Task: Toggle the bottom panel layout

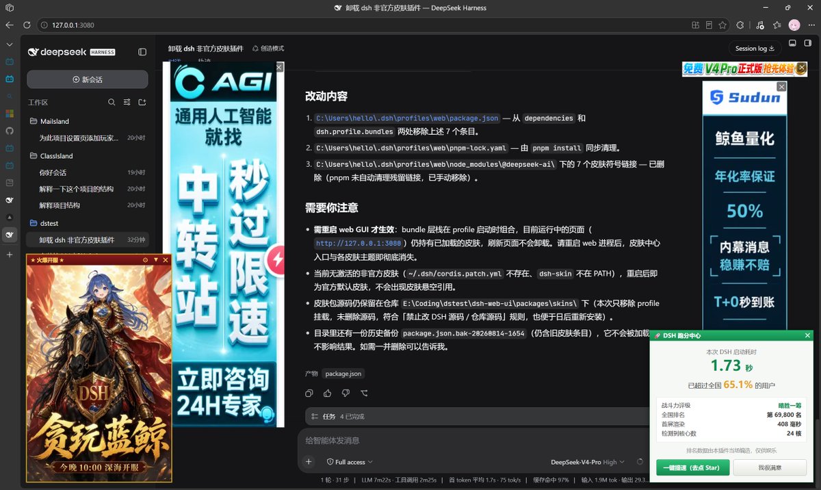Action: 792,43
